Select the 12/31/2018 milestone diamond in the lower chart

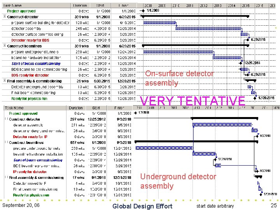coord(261,194)
